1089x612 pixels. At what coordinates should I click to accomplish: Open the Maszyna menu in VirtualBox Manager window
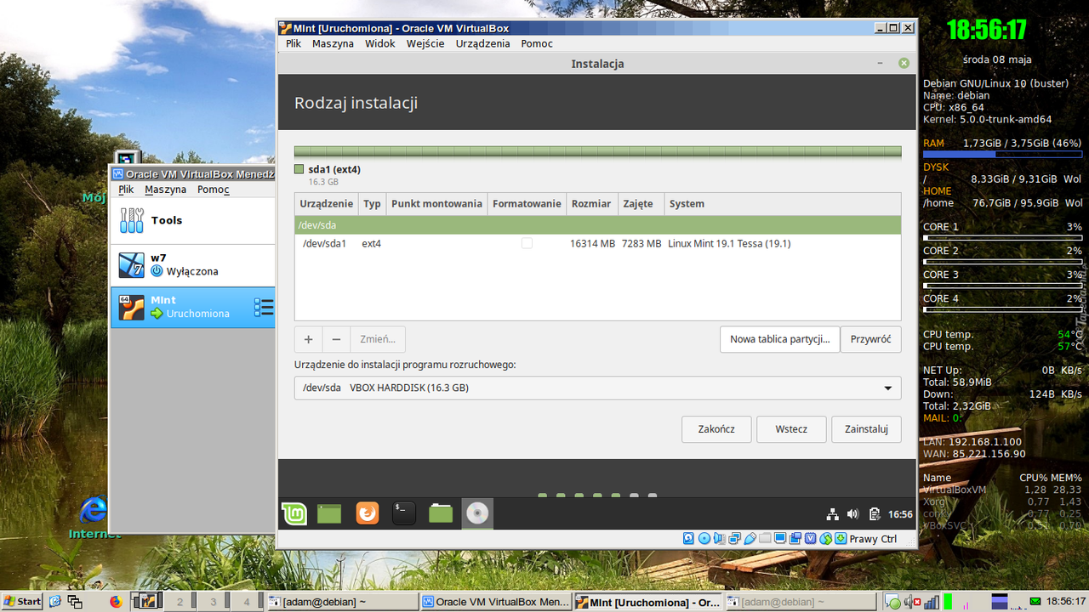pyautogui.click(x=165, y=190)
